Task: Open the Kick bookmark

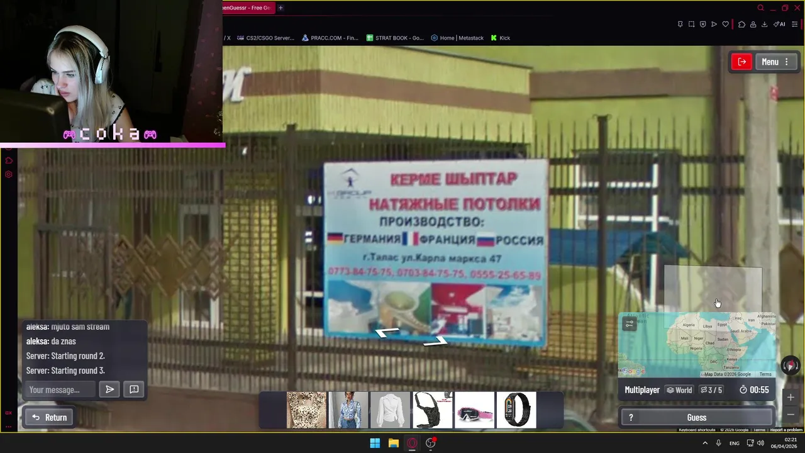Action: (501, 38)
